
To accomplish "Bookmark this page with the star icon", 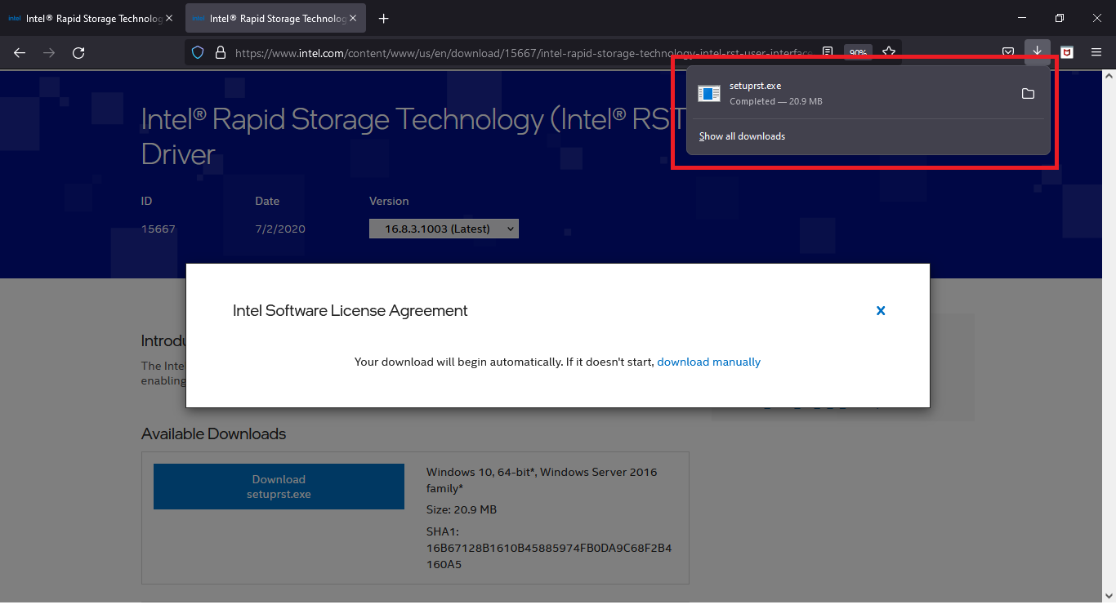I will (889, 52).
